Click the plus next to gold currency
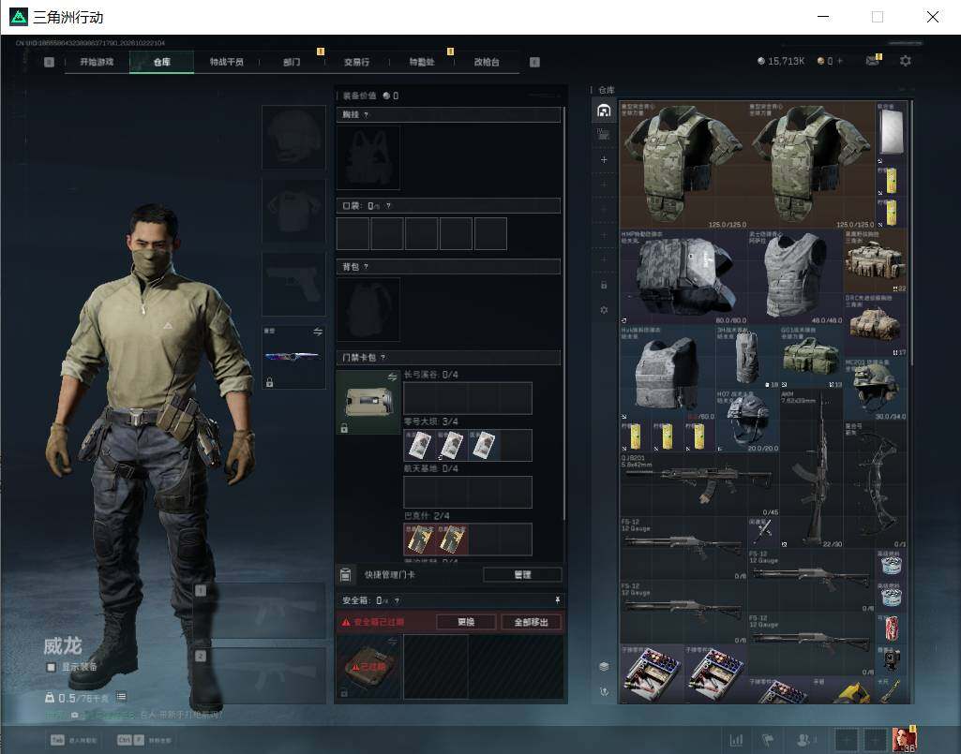Viewport: 961px width, 754px height. point(840,61)
